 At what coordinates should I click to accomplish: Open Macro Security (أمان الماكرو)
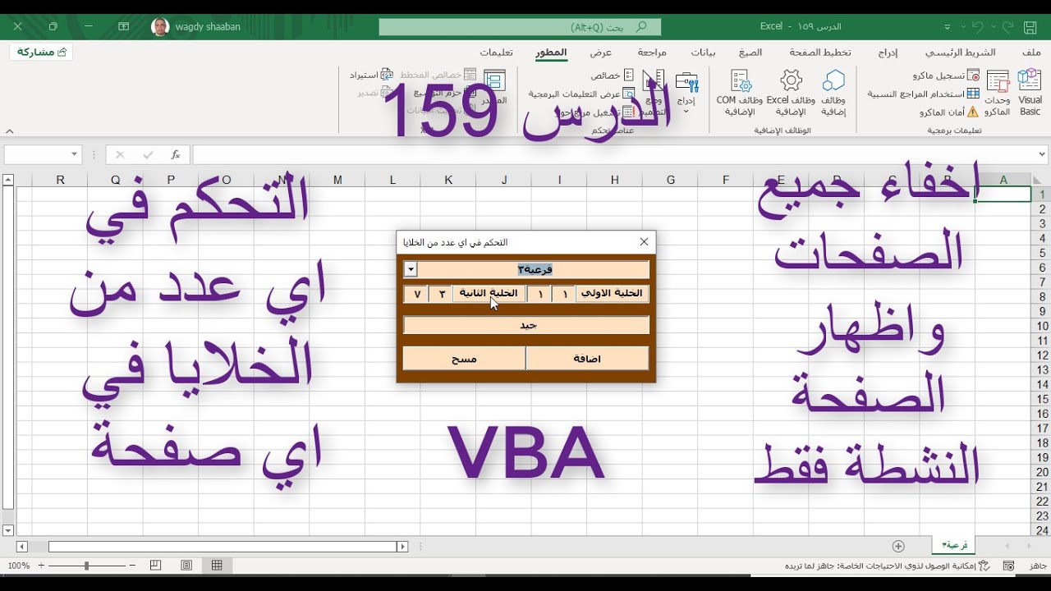click(949, 112)
